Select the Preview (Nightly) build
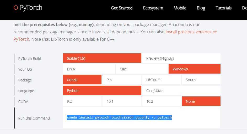The image size is (247, 134). coord(181,58)
